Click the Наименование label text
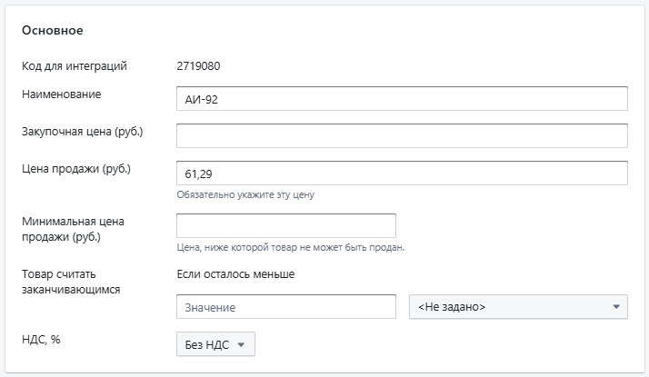649x377 pixels. (x=61, y=94)
